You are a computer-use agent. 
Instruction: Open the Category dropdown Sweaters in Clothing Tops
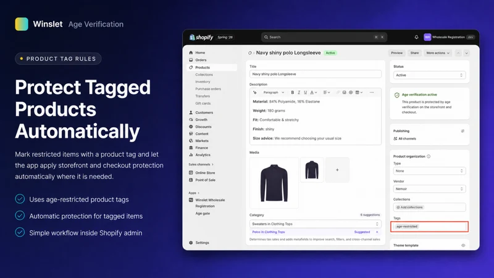(x=316, y=224)
